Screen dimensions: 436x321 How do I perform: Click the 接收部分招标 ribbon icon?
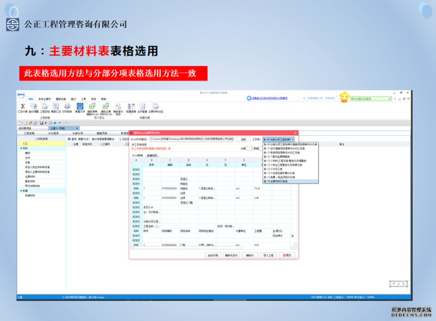[x=118, y=109]
